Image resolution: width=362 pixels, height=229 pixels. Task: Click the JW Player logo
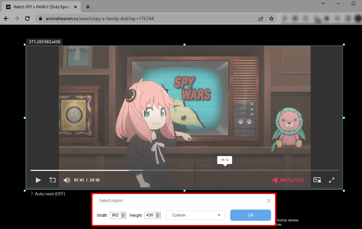point(288,180)
